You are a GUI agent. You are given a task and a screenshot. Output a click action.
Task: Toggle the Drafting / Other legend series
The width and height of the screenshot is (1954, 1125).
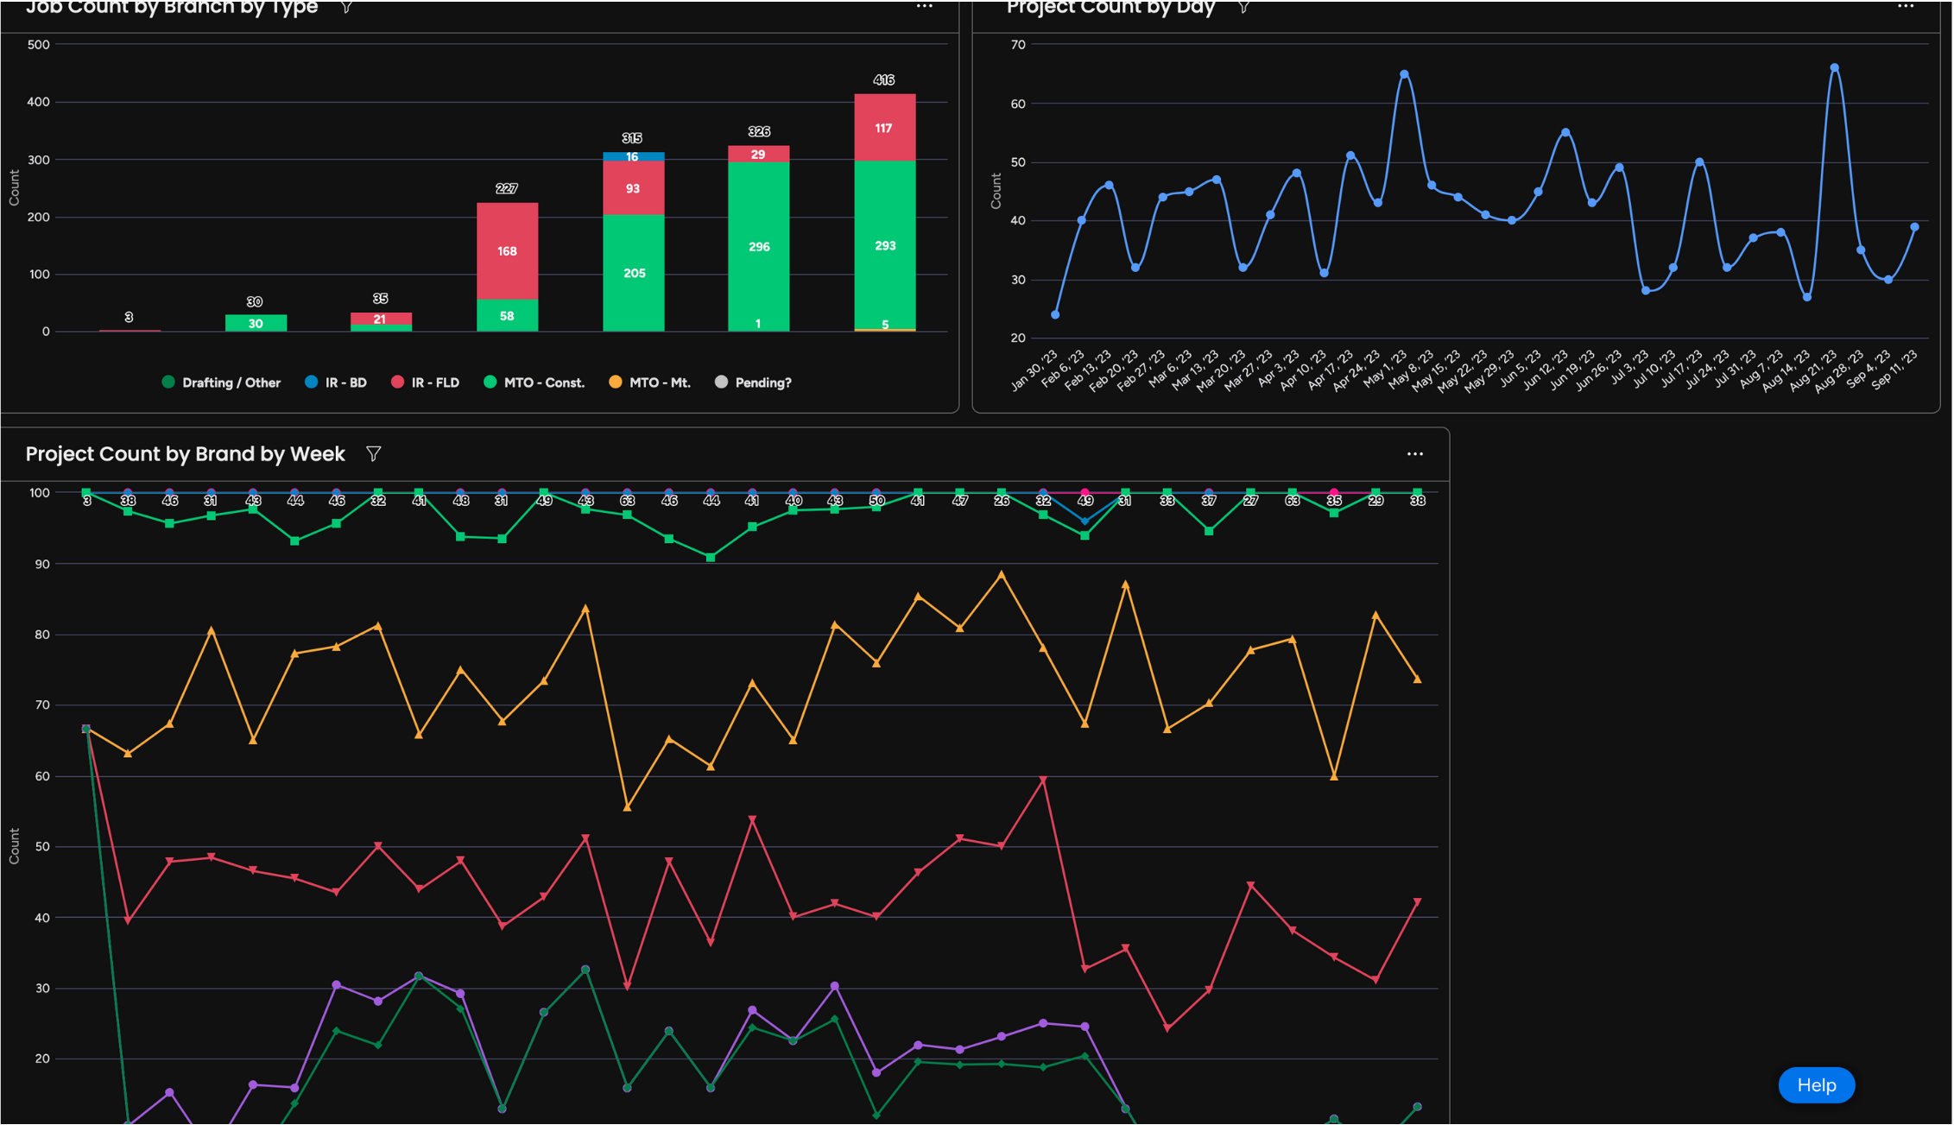pos(221,382)
